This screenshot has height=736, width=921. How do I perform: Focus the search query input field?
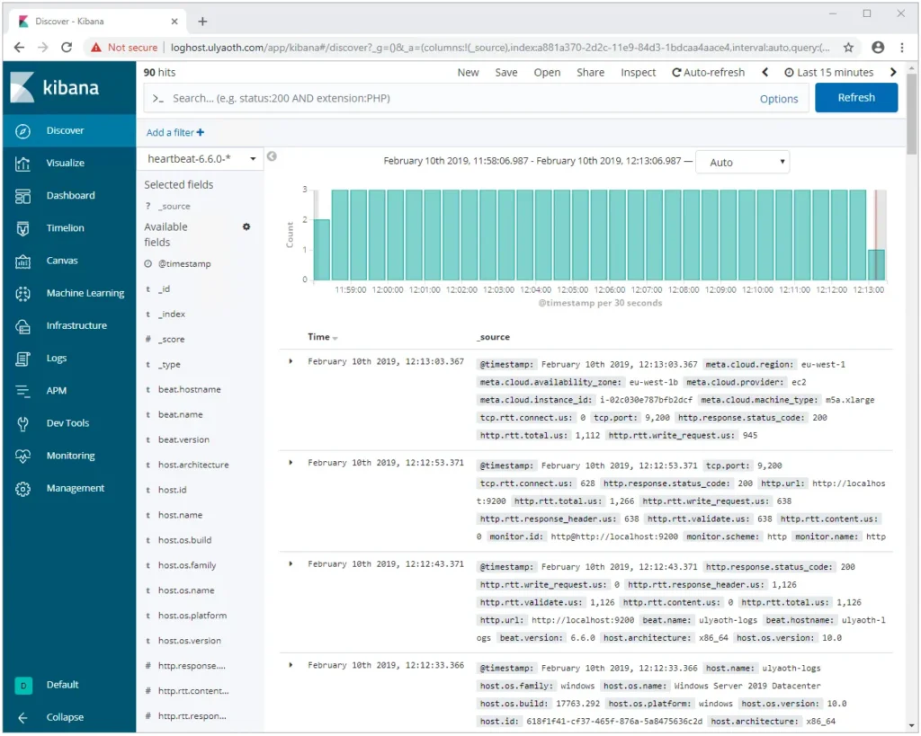pos(450,99)
